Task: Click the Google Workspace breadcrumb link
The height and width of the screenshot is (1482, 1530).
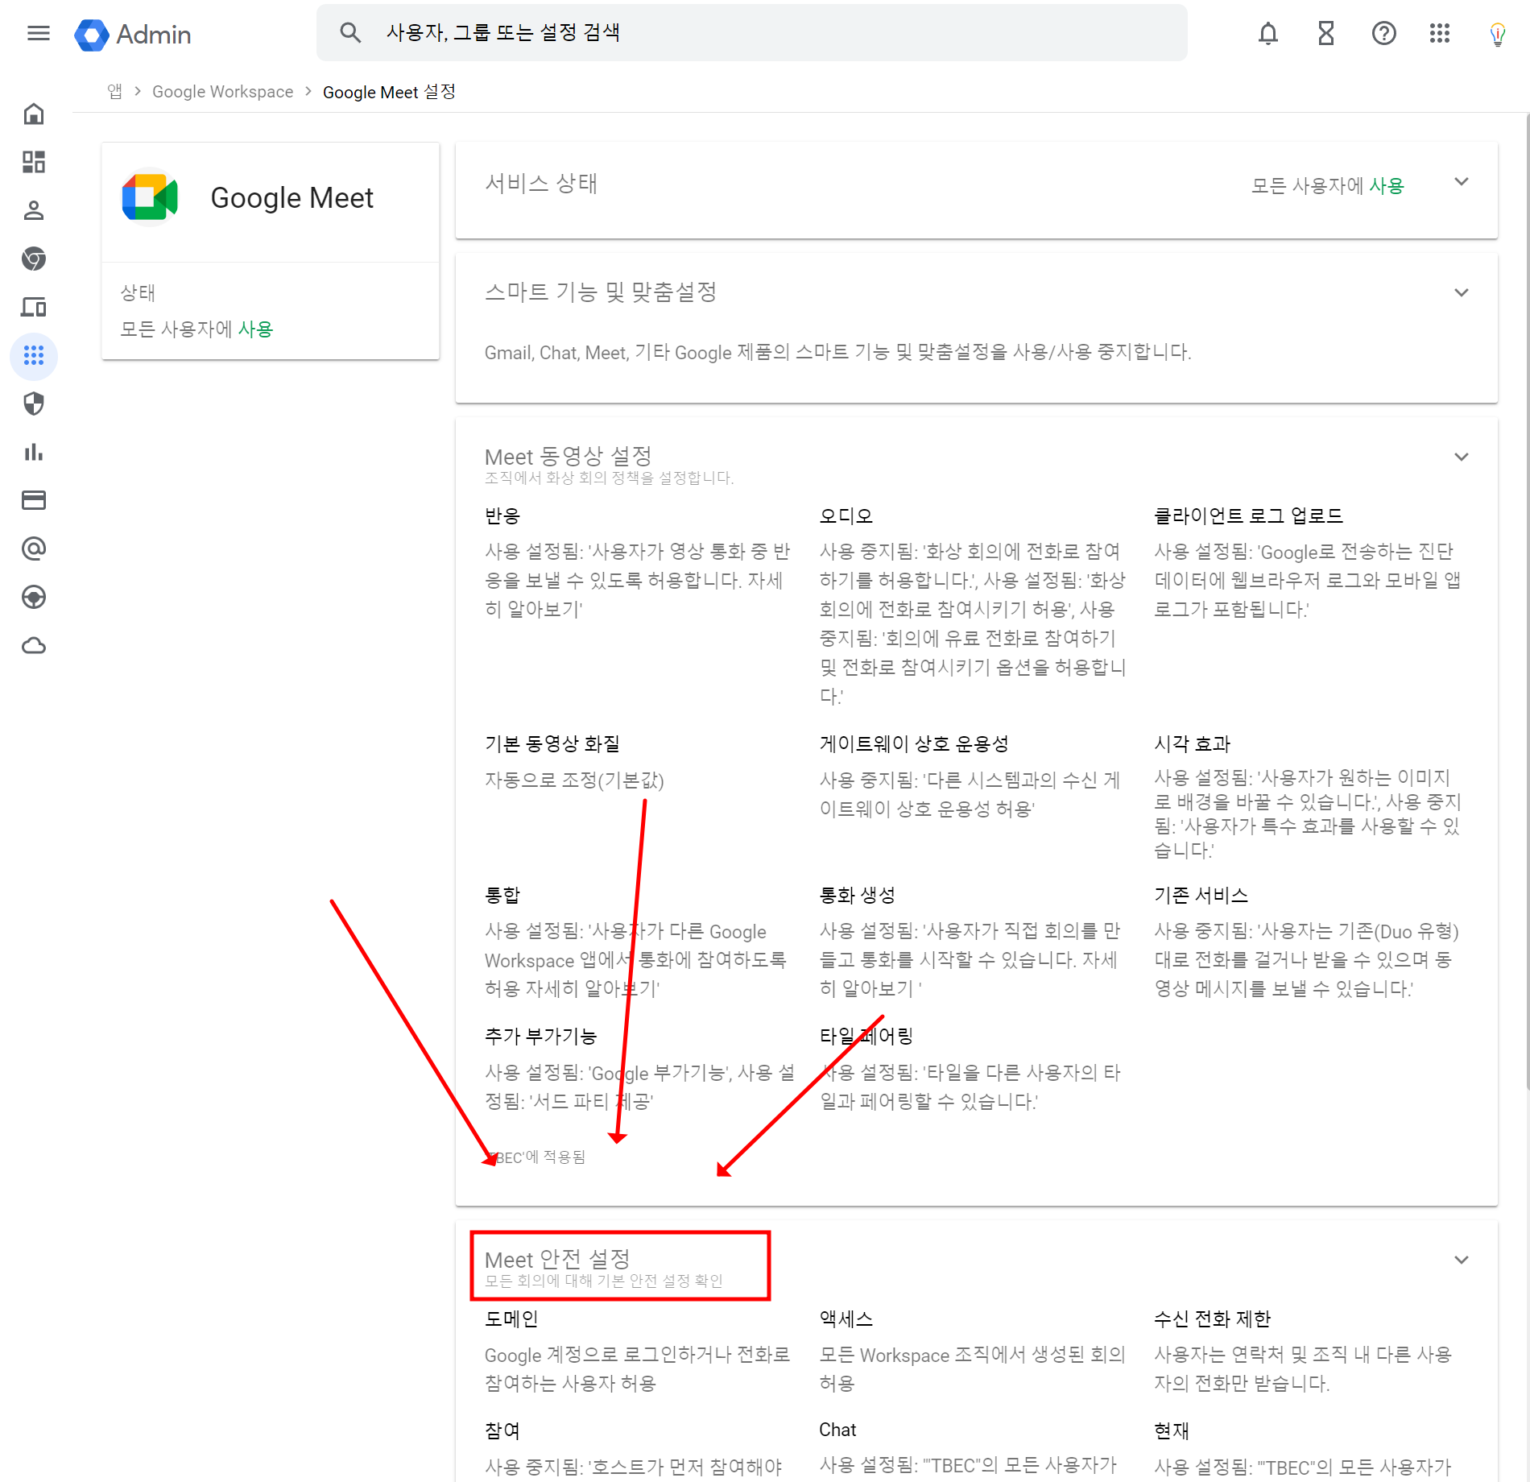Action: [x=223, y=92]
